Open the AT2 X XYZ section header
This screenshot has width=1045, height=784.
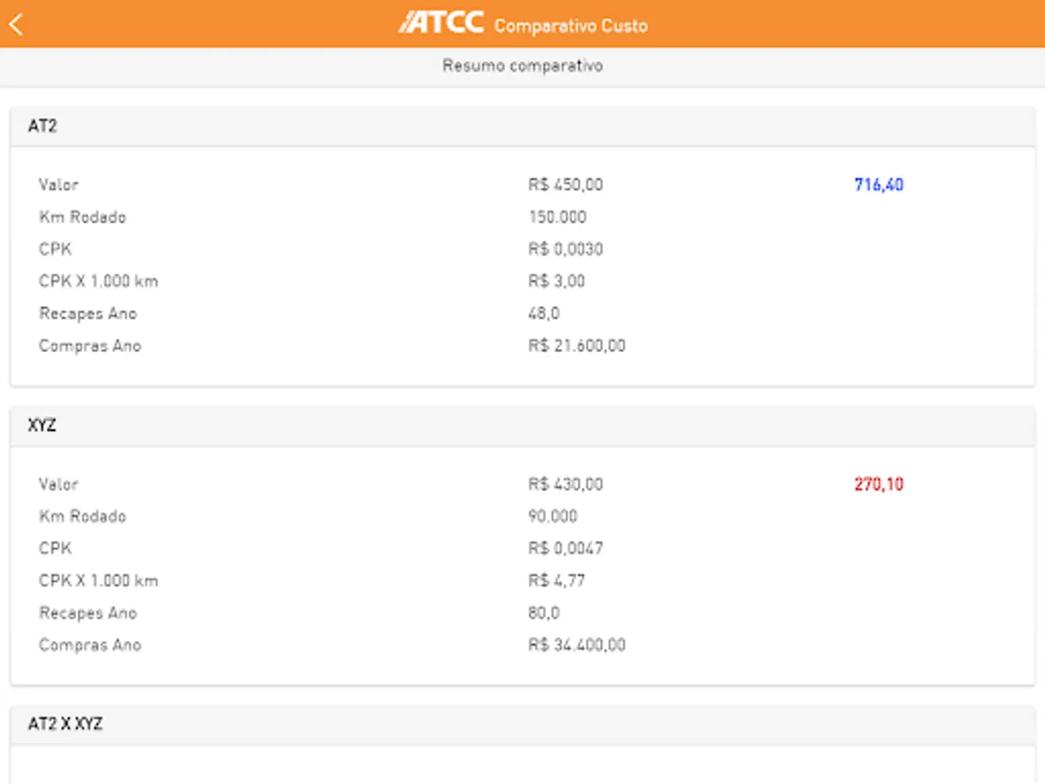click(x=65, y=724)
